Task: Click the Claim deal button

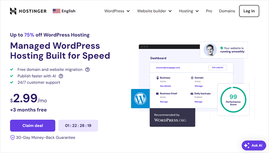Action: point(32,126)
